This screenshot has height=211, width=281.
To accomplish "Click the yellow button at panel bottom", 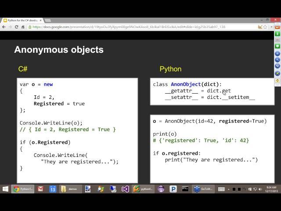I will click(x=277, y=80).
